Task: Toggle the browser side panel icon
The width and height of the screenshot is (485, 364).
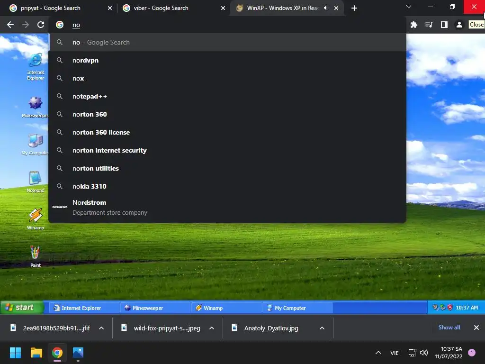Action: (444, 25)
